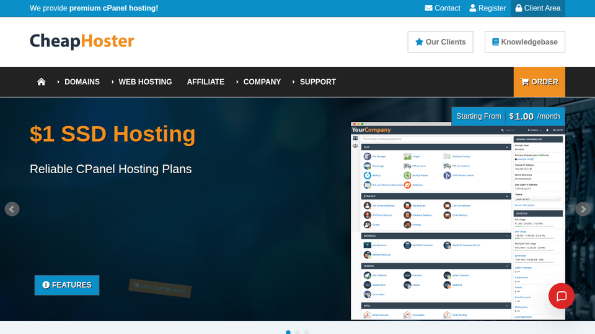Select the first blue slide indicator dot
Viewport: 595px width, 334px height.
click(288, 332)
